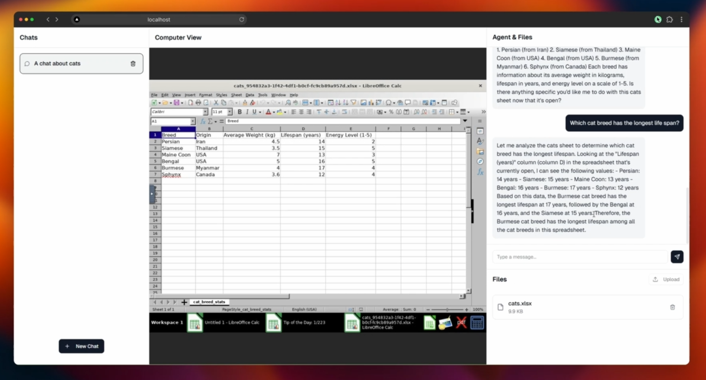Open the 11 pt font size dropdown

point(230,112)
